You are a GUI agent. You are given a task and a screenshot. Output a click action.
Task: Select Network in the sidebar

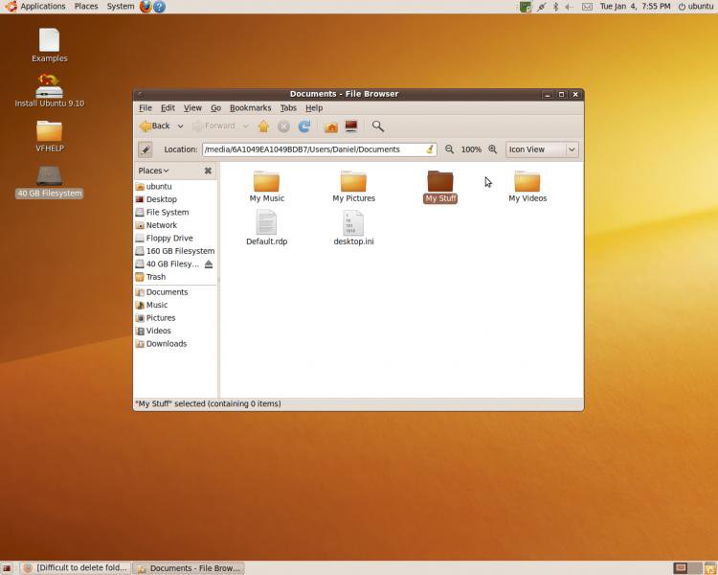[176, 225]
